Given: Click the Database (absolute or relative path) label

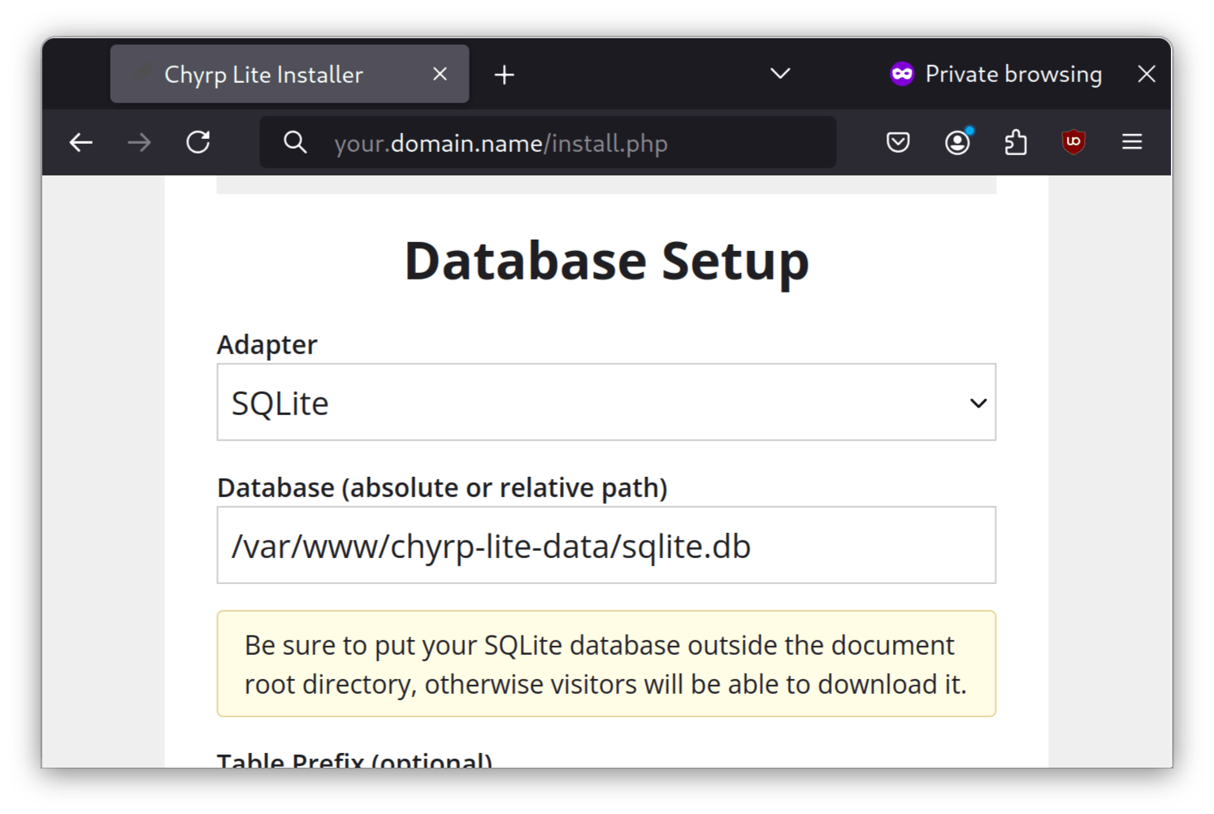Looking at the screenshot, I should [442, 487].
